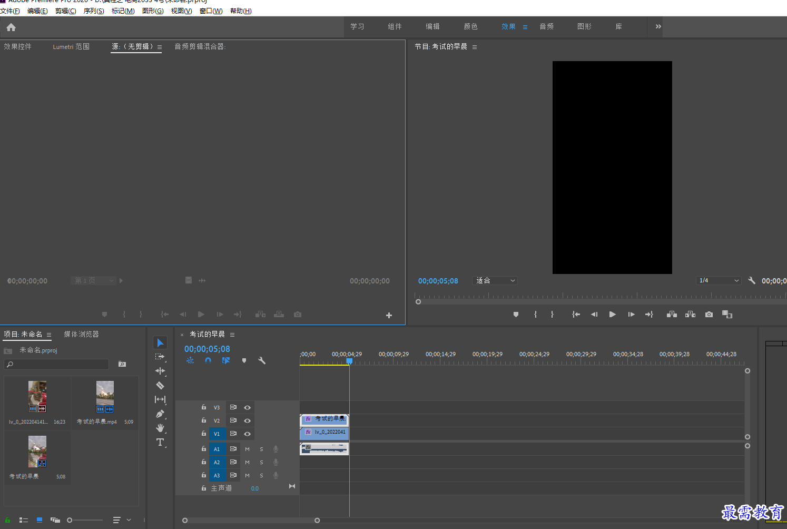Toggle project read-only lock icon
787x529 pixels.
(x=8, y=520)
